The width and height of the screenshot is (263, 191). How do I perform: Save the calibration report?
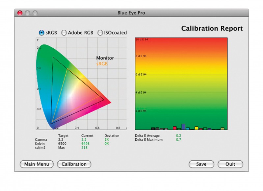tap(201, 164)
